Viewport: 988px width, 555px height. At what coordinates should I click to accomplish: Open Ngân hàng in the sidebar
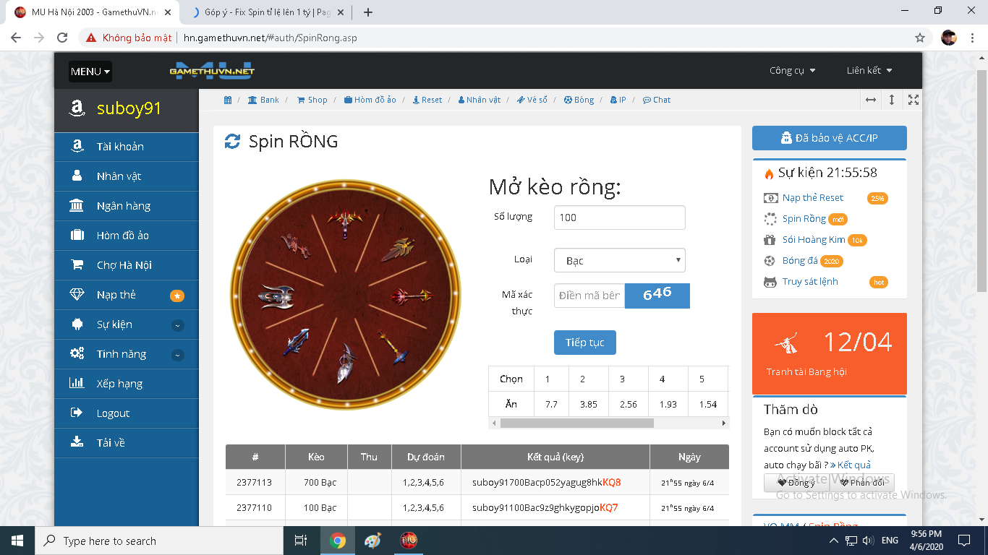[x=124, y=206]
